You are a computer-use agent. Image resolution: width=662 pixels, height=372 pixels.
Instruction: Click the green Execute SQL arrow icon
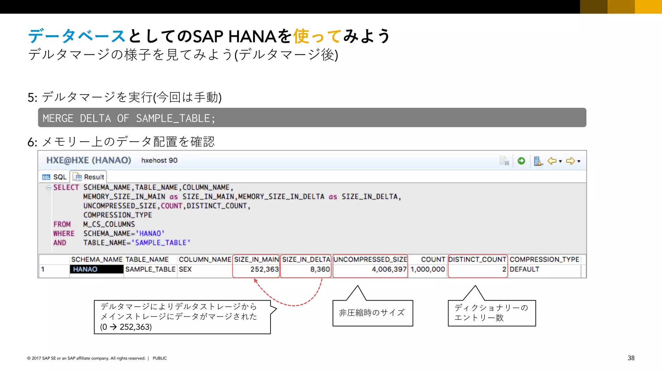[x=521, y=161]
